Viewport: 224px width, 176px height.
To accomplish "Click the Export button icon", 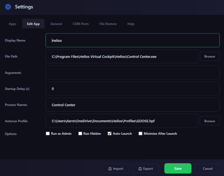I will (x=140, y=169).
